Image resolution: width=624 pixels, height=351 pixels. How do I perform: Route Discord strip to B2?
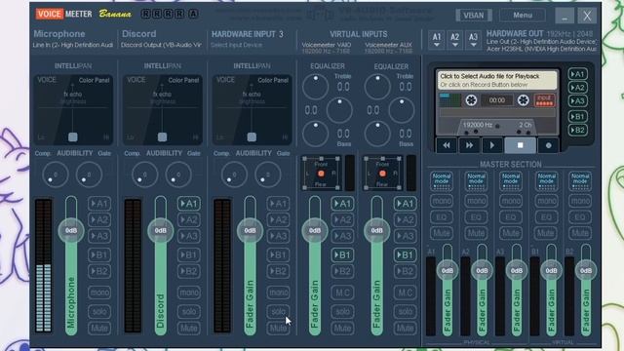pos(188,271)
